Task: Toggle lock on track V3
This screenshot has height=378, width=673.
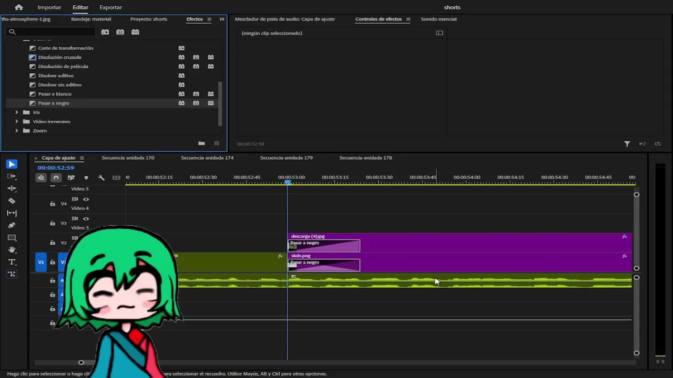Action: point(53,223)
